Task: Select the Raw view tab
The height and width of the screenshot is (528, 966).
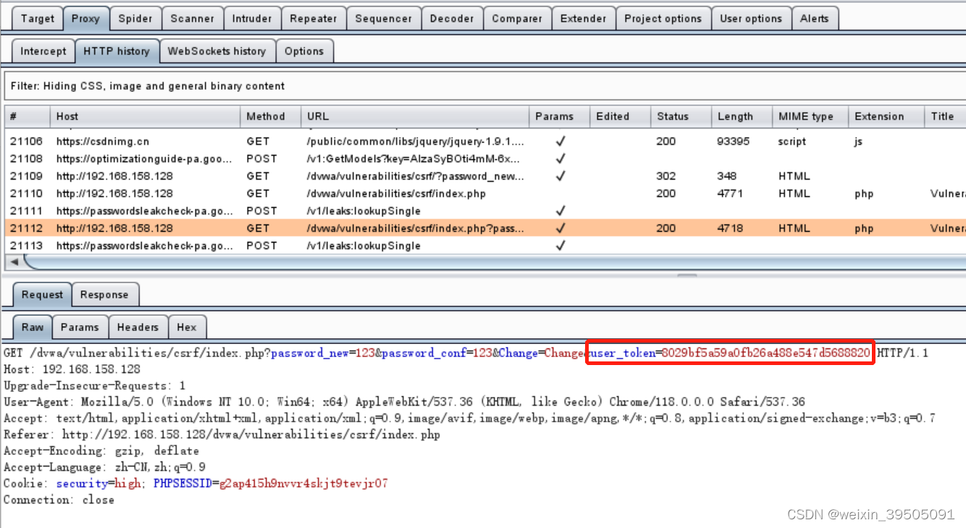Action: pos(33,327)
